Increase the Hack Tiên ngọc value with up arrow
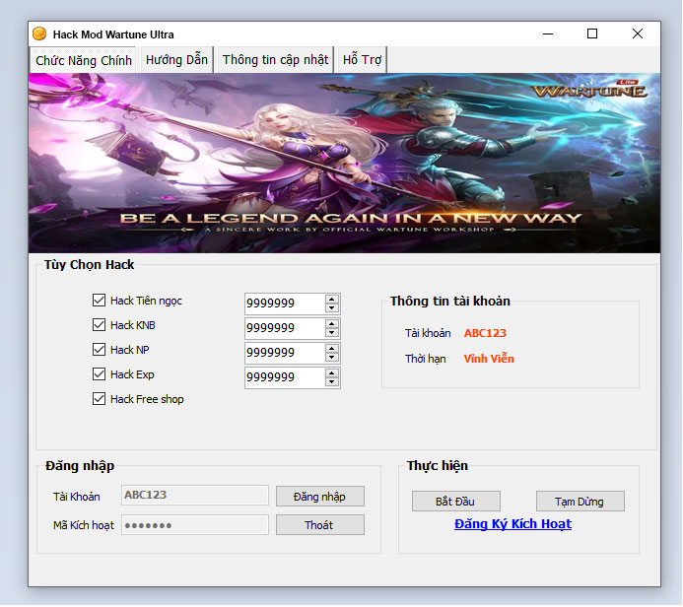The width and height of the screenshot is (683, 607). pos(332,300)
